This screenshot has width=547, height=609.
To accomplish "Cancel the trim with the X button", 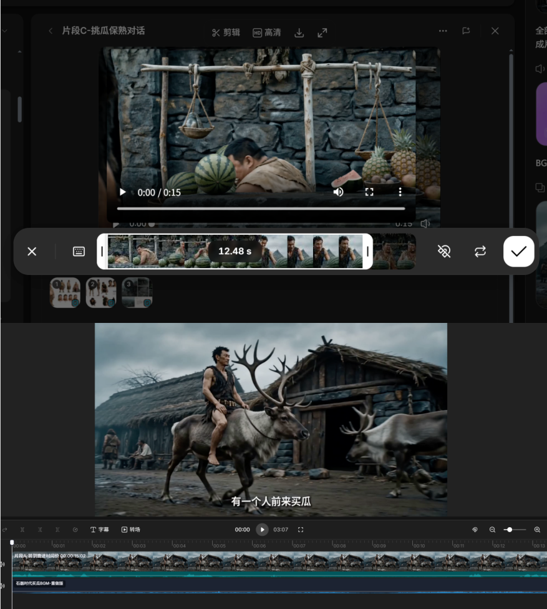I will [x=32, y=251].
